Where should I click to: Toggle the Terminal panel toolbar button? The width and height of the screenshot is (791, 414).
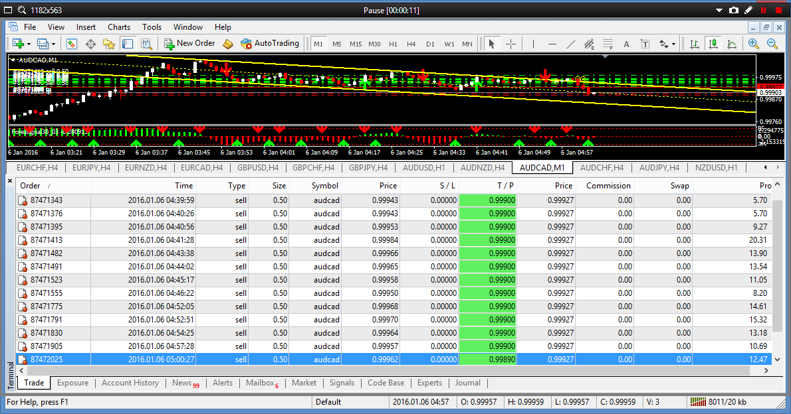[x=128, y=44]
